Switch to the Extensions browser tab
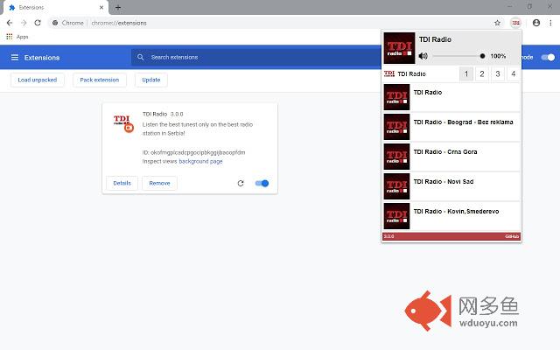Screen dimensions: 560x350 coord(55,8)
